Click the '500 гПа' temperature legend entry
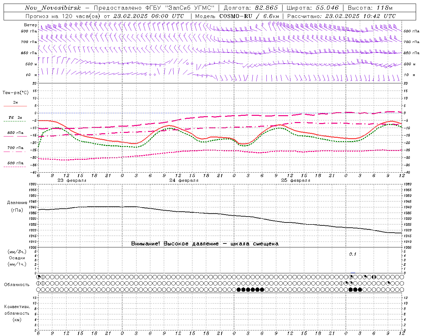 15,163
